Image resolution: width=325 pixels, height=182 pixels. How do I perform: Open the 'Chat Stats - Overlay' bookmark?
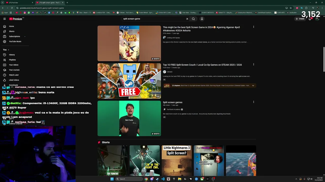pyautogui.click(x=188, y=13)
